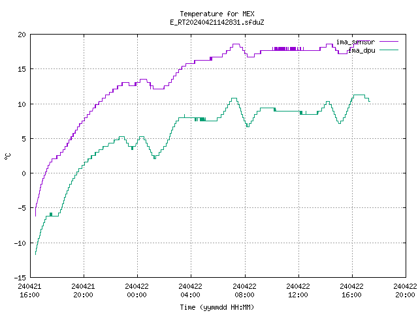
Task: Click the x-axis tick label 240422 08:00
Action: (x=244, y=291)
